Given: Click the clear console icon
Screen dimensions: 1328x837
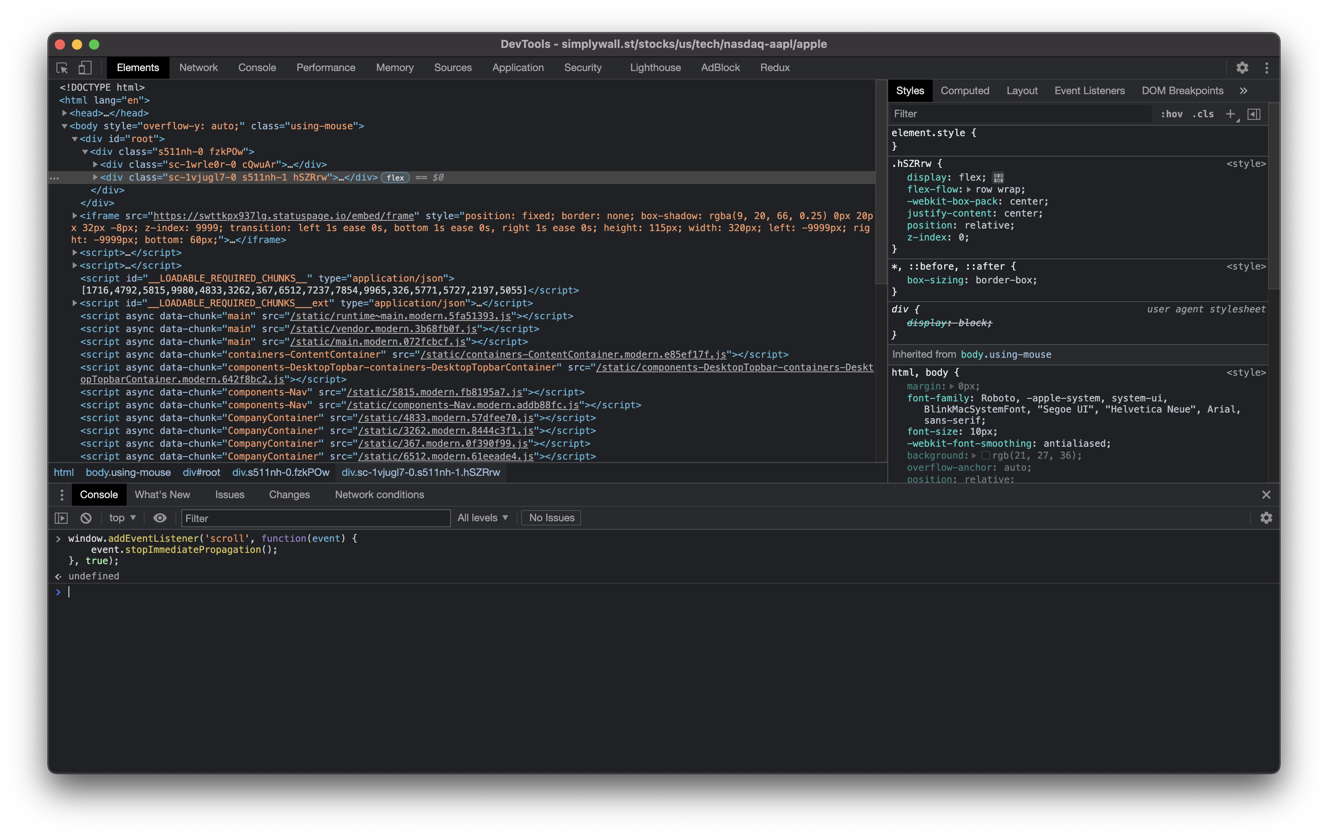Looking at the screenshot, I should coord(86,517).
